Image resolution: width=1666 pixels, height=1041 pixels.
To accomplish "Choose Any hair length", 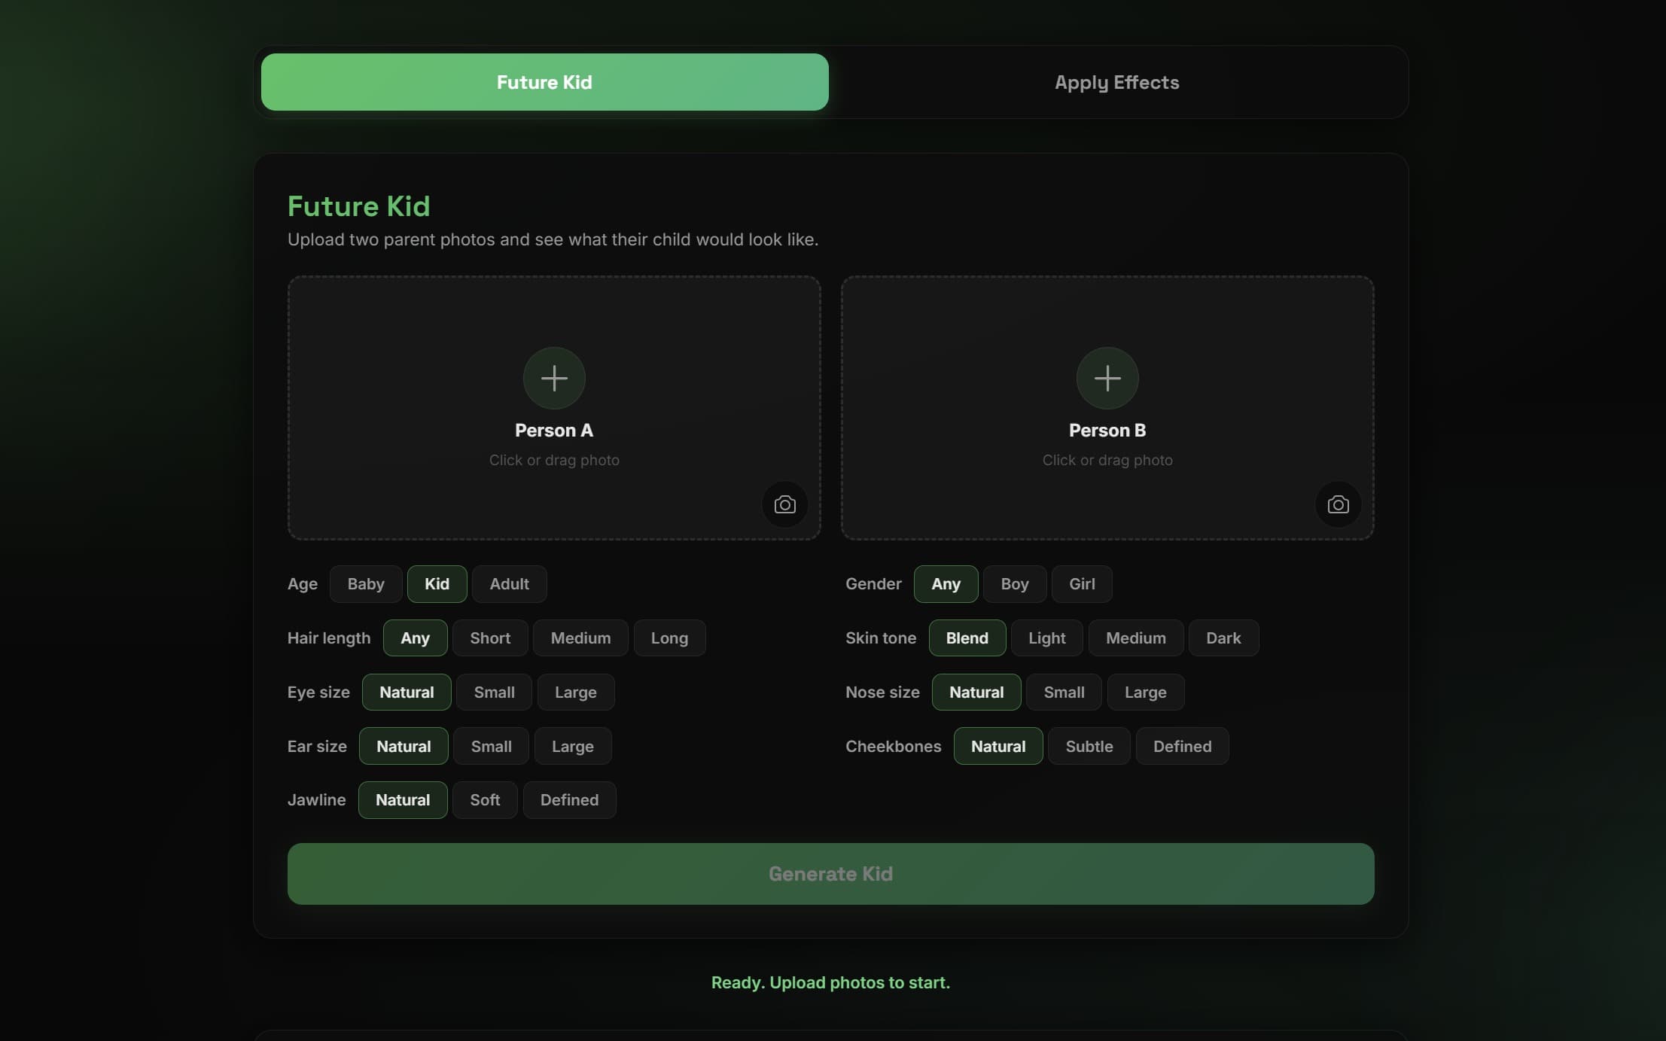I will click(415, 638).
